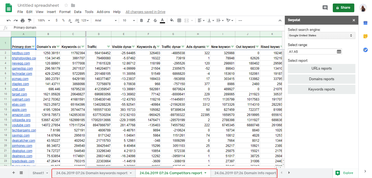Format selection as percent
Image resolution: width=372 pixels, height=178 pixels.
click(x=63, y=20)
